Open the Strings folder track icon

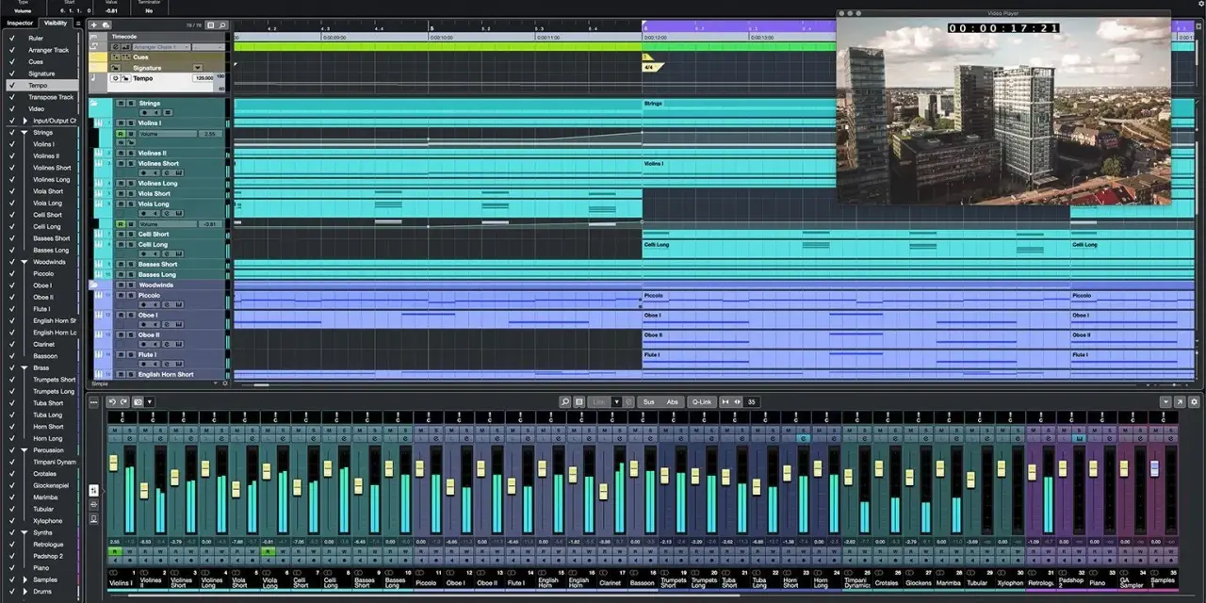click(94, 103)
